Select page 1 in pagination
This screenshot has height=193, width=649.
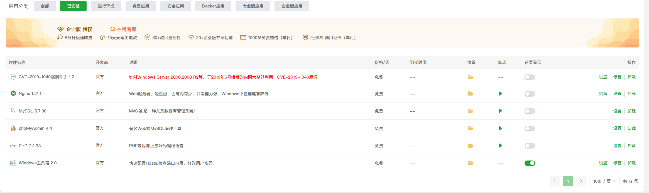(x=568, y=181)
